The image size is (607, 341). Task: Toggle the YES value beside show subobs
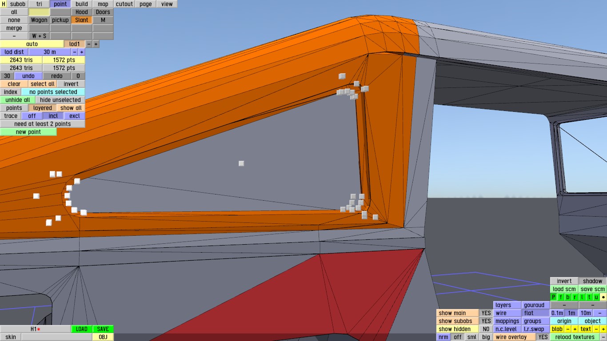(x=487, y=321)
